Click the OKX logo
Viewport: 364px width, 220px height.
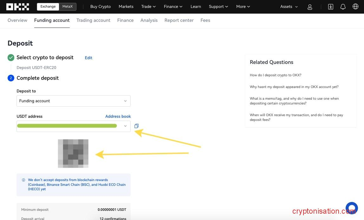click(x=17, y=7)
